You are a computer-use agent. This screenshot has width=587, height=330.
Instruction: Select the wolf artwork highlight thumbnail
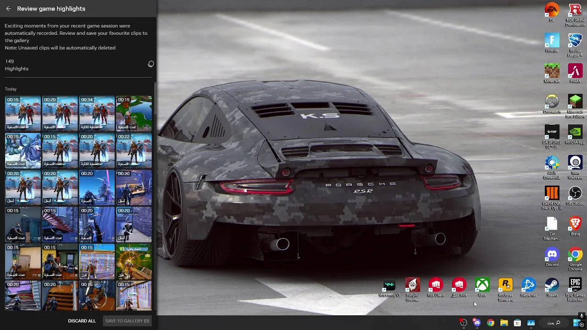23,150
